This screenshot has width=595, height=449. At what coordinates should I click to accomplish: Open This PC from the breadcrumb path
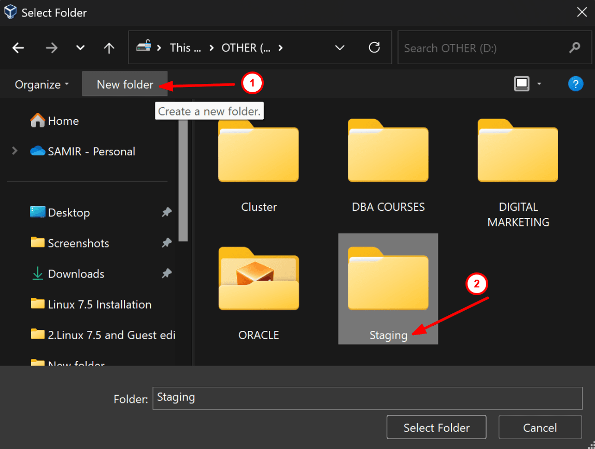coord(185,48)
